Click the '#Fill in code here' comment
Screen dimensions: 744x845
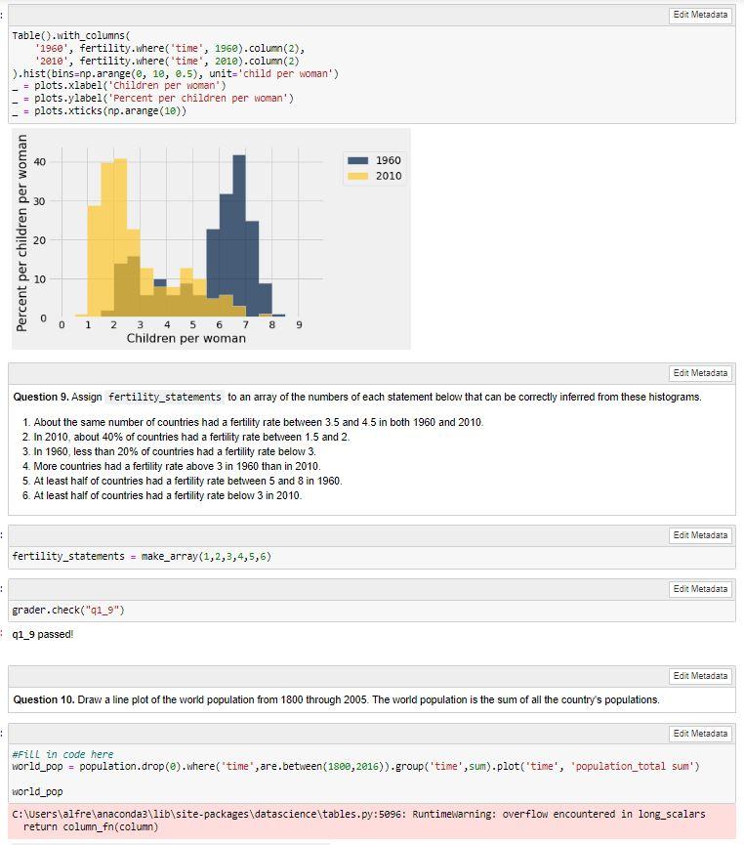(x=62, y=754)
